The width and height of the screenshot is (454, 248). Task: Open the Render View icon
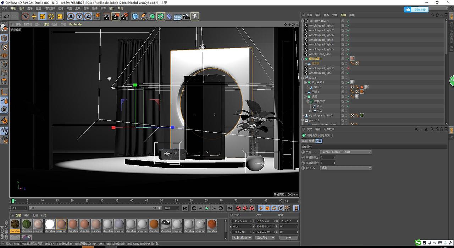coord(106,16)
